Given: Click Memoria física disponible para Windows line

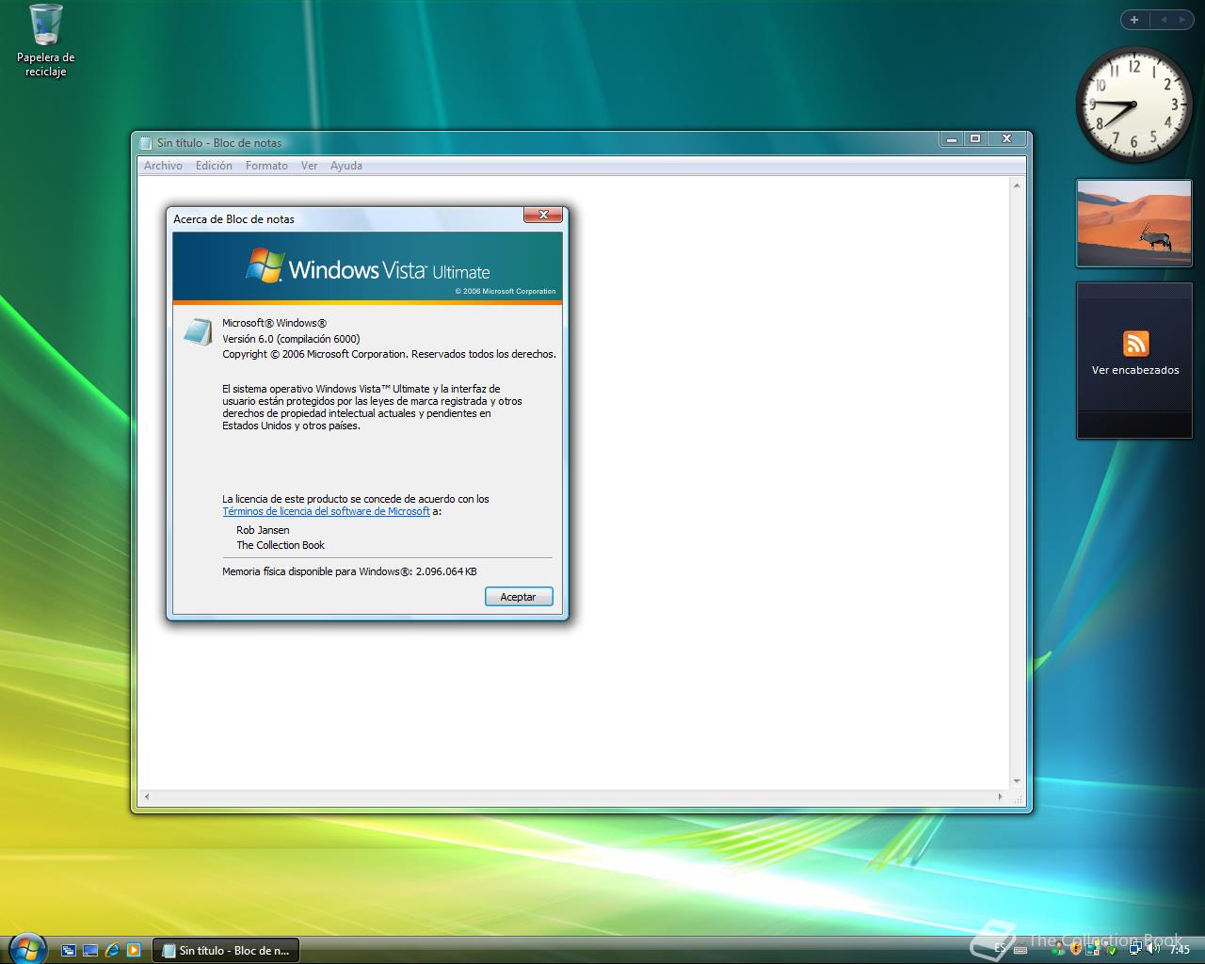Looking at the screenshot, I should [349, 571].
